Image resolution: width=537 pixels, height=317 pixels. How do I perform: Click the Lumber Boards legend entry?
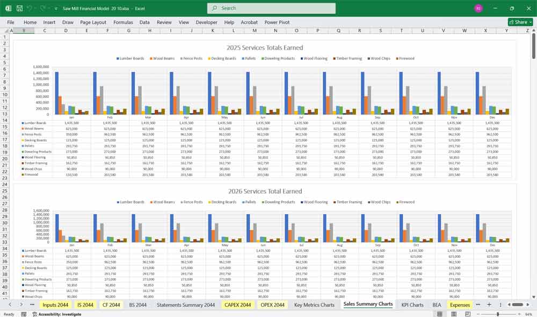[132, 58]
